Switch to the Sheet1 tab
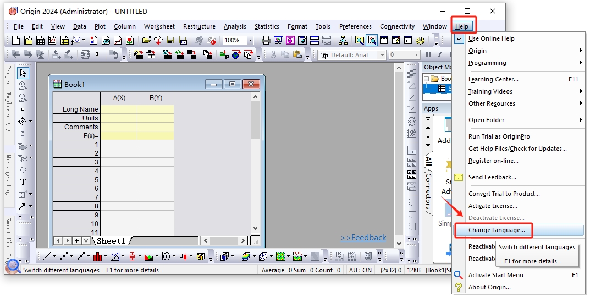590x297 pixels. point(111,241)
